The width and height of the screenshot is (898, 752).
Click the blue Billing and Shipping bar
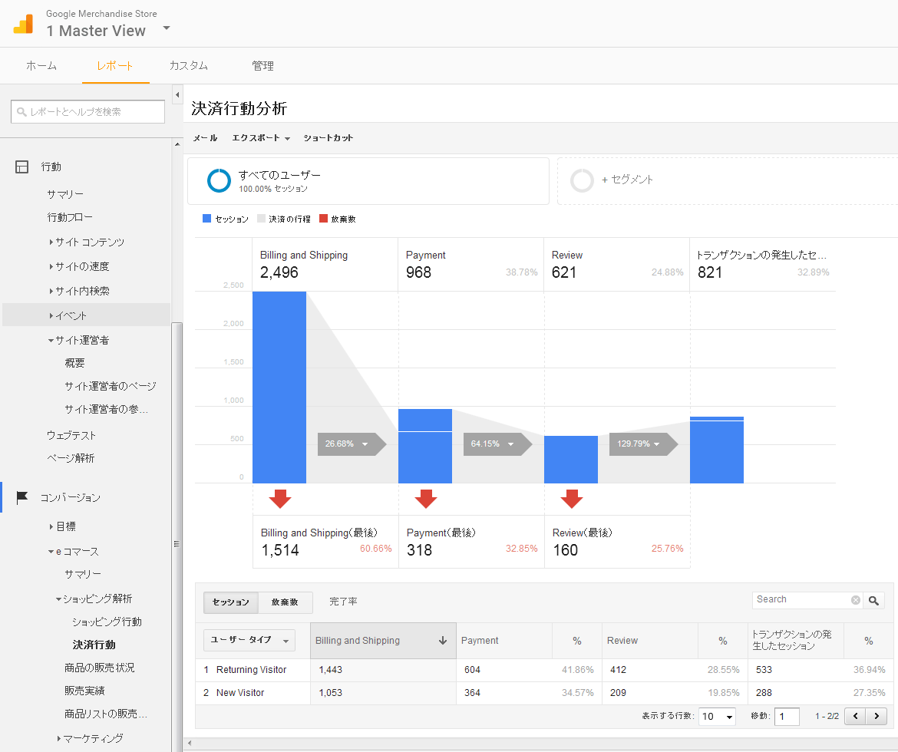[279, 388]
